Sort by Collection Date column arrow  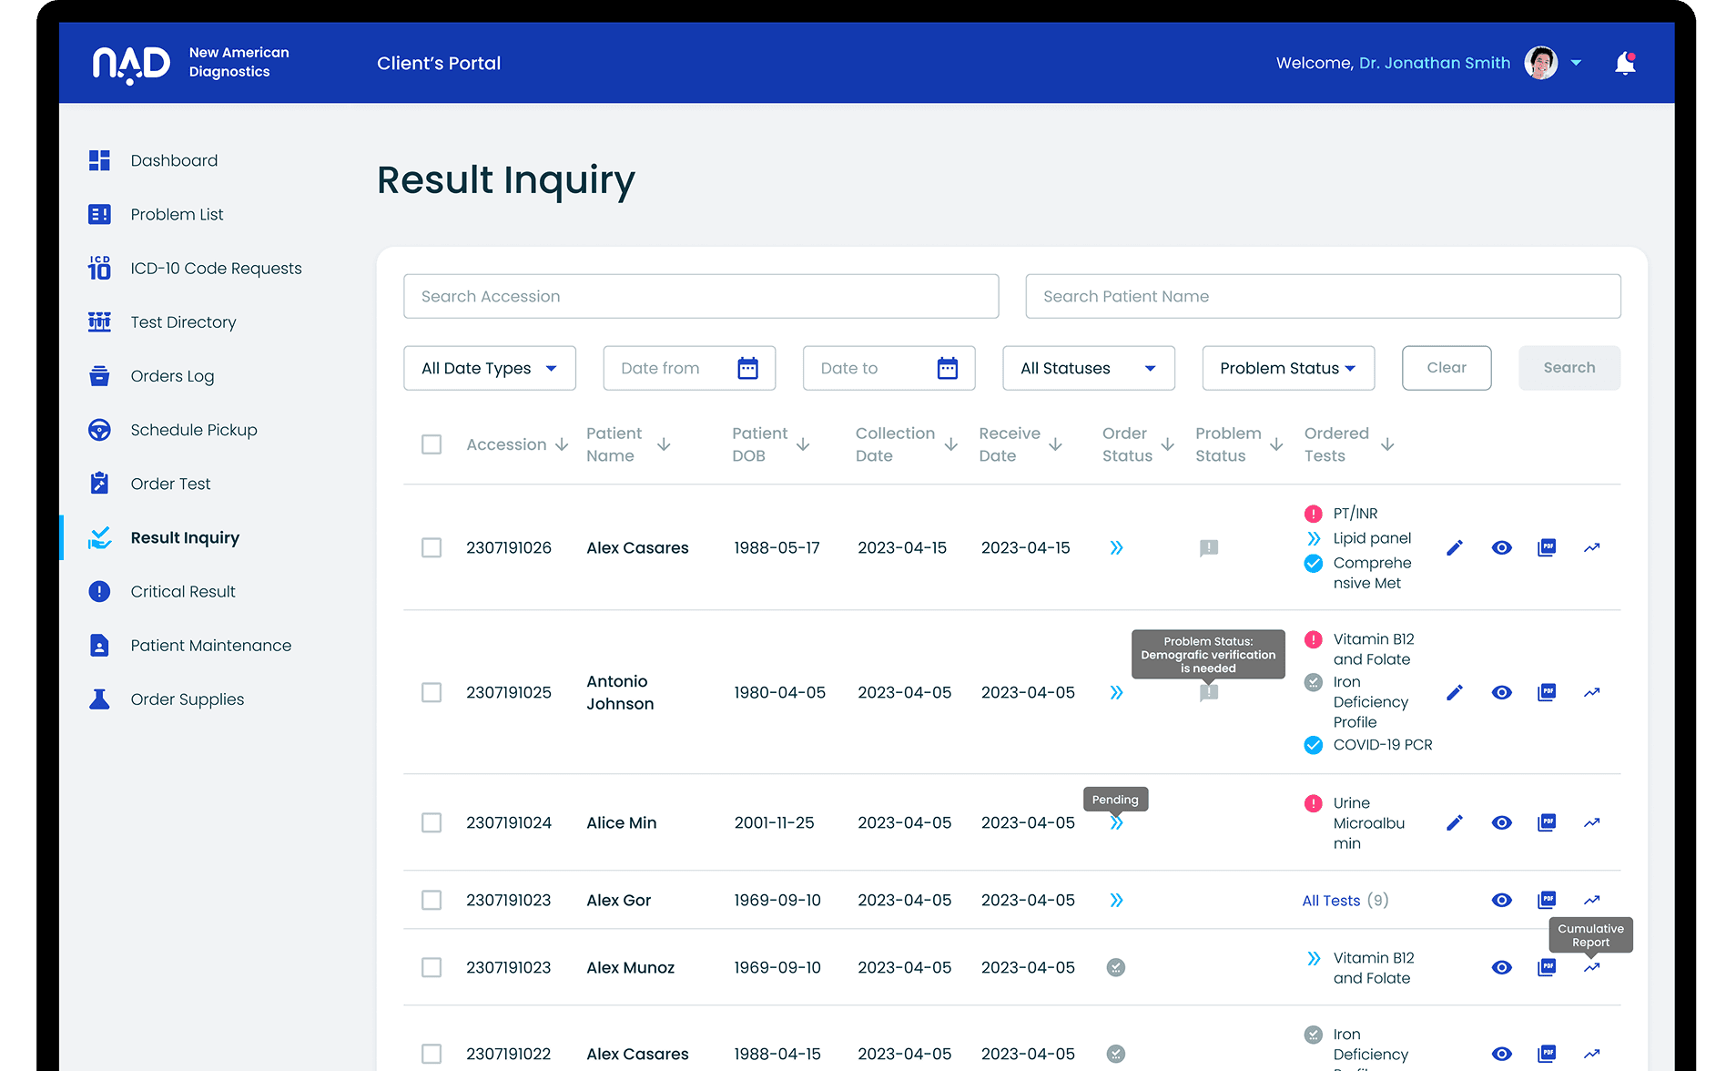[950, 444]
